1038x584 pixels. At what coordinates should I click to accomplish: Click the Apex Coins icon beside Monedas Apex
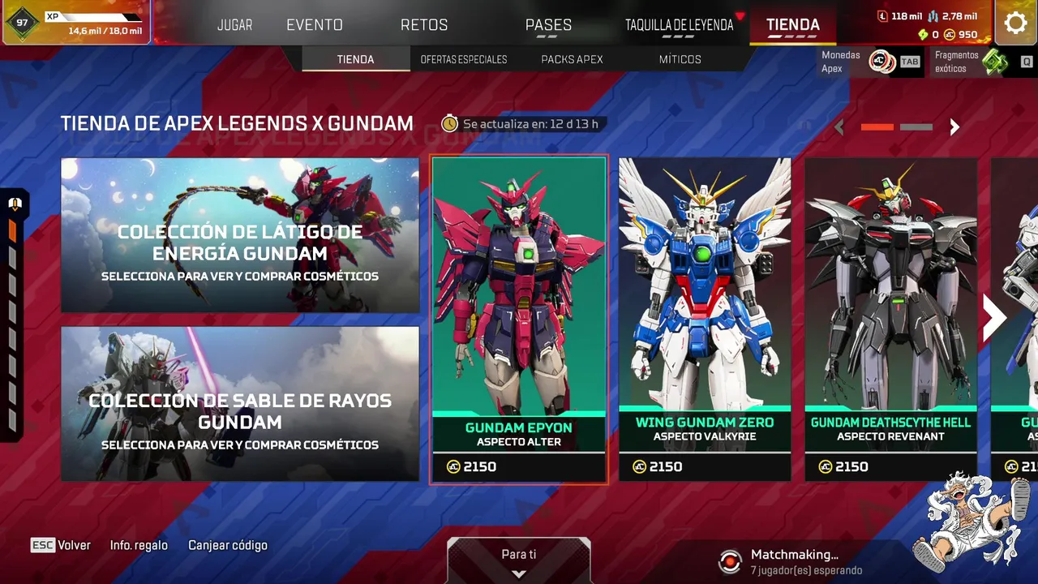[x=881, y=62]
